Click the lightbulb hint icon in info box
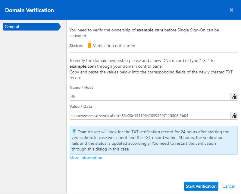Screen dimensions: 241x194 click(74, 131)
